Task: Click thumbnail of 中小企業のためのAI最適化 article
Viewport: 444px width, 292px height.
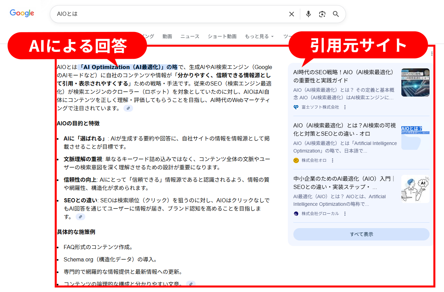Action: [x=415, y=189]
